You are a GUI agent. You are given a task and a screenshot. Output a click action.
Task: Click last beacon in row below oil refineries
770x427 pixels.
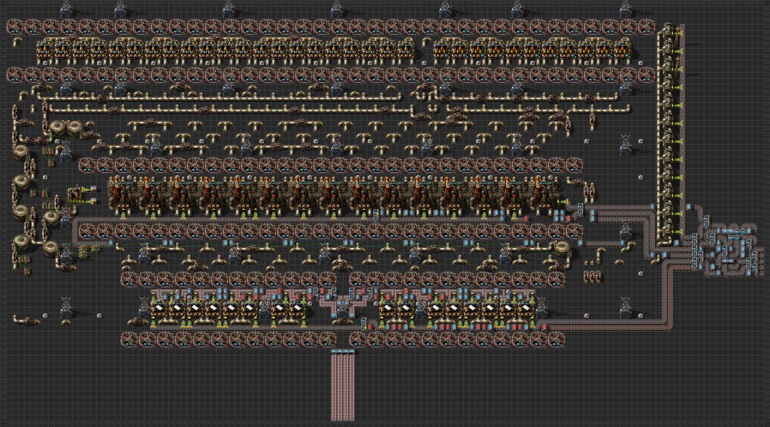click(574, 232)
